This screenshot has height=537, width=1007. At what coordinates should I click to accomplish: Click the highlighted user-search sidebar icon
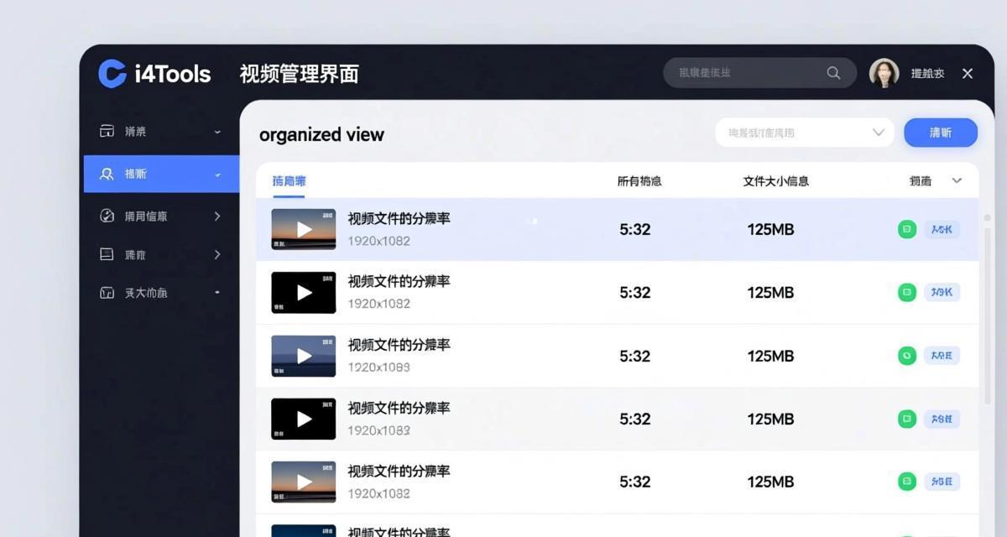point(109,174)
